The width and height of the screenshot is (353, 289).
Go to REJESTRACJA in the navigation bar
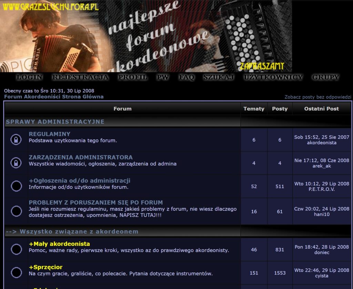tap(80, 78)
